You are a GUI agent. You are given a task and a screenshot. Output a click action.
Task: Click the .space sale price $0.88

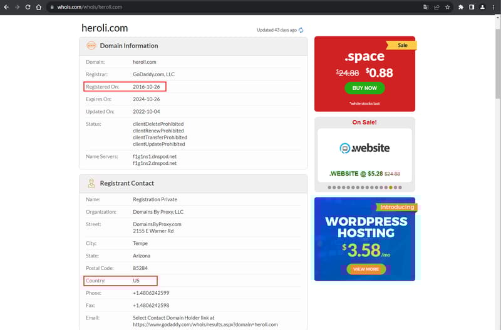coord(380,72)
